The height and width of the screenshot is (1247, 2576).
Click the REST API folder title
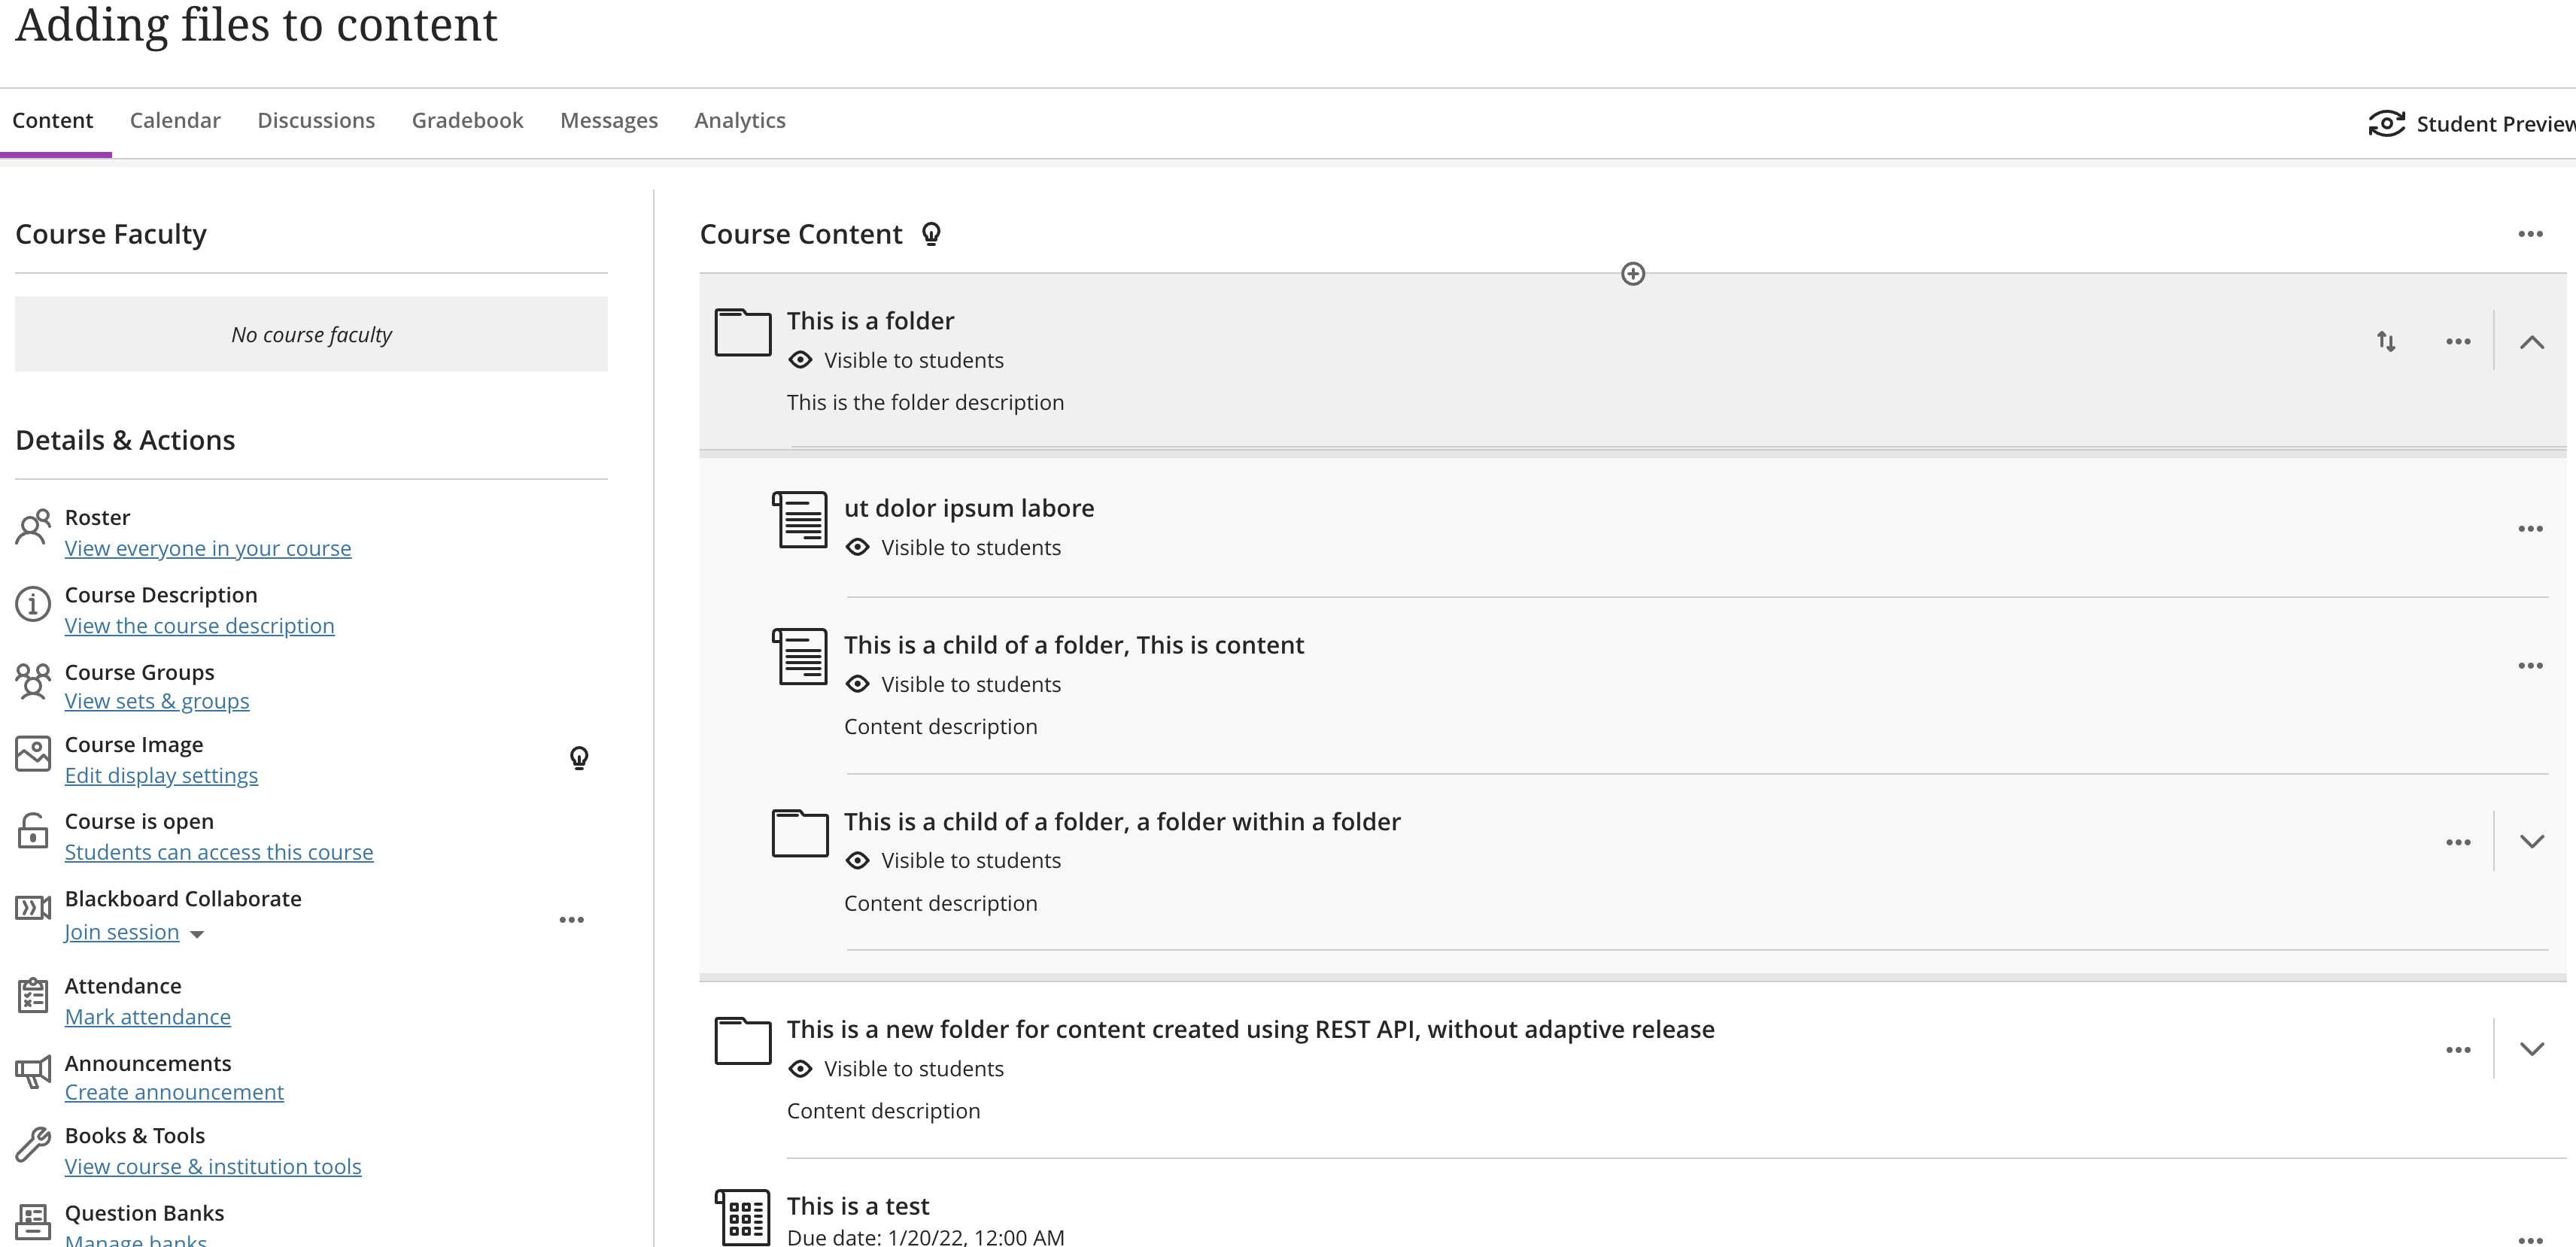(1251, 1029)
